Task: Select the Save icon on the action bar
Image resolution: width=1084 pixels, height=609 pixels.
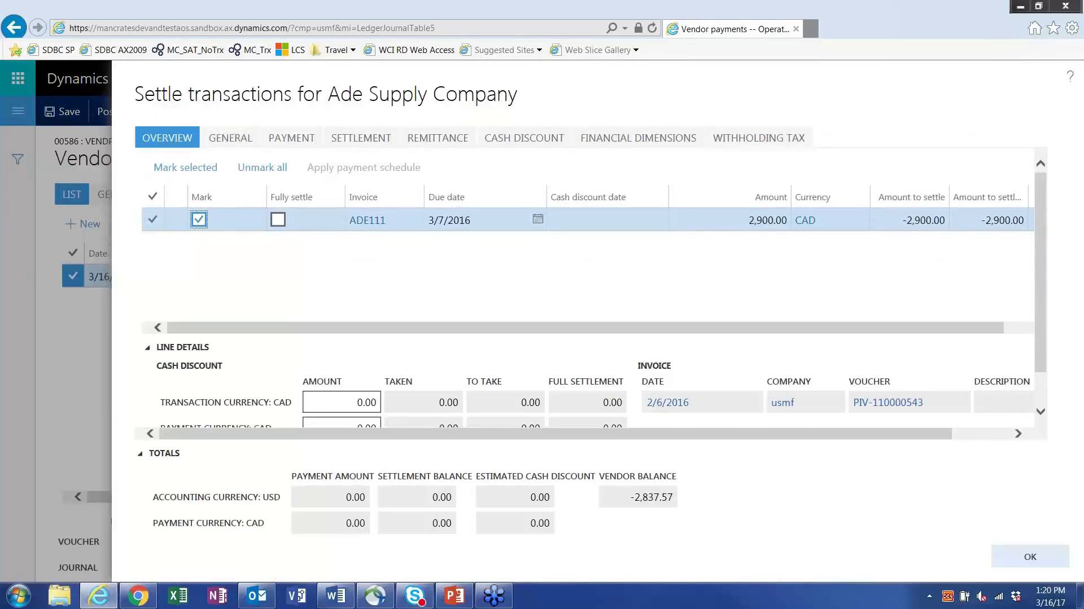Action: click(62, 111)
